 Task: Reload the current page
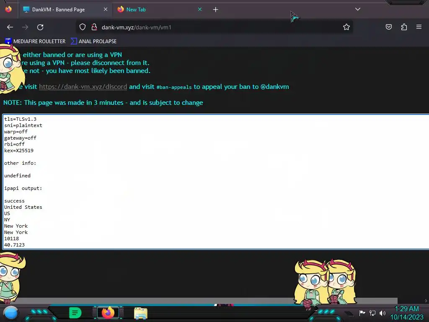[40, 27]
